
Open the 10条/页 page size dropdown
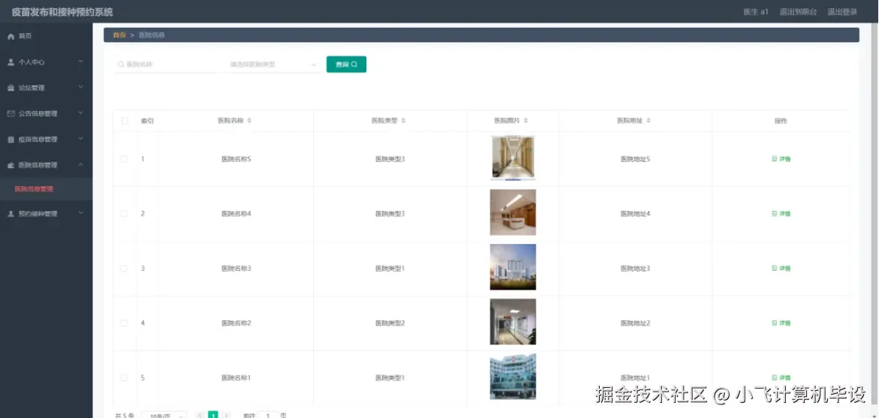tap(164, 416)
